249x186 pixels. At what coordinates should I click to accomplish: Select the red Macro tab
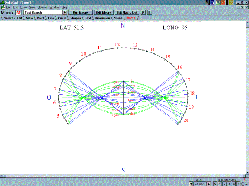(x=131, y=18)
